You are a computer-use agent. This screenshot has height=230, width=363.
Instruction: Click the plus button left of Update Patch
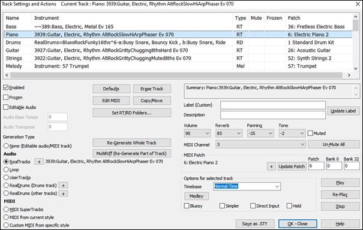(x=271, y=167)
